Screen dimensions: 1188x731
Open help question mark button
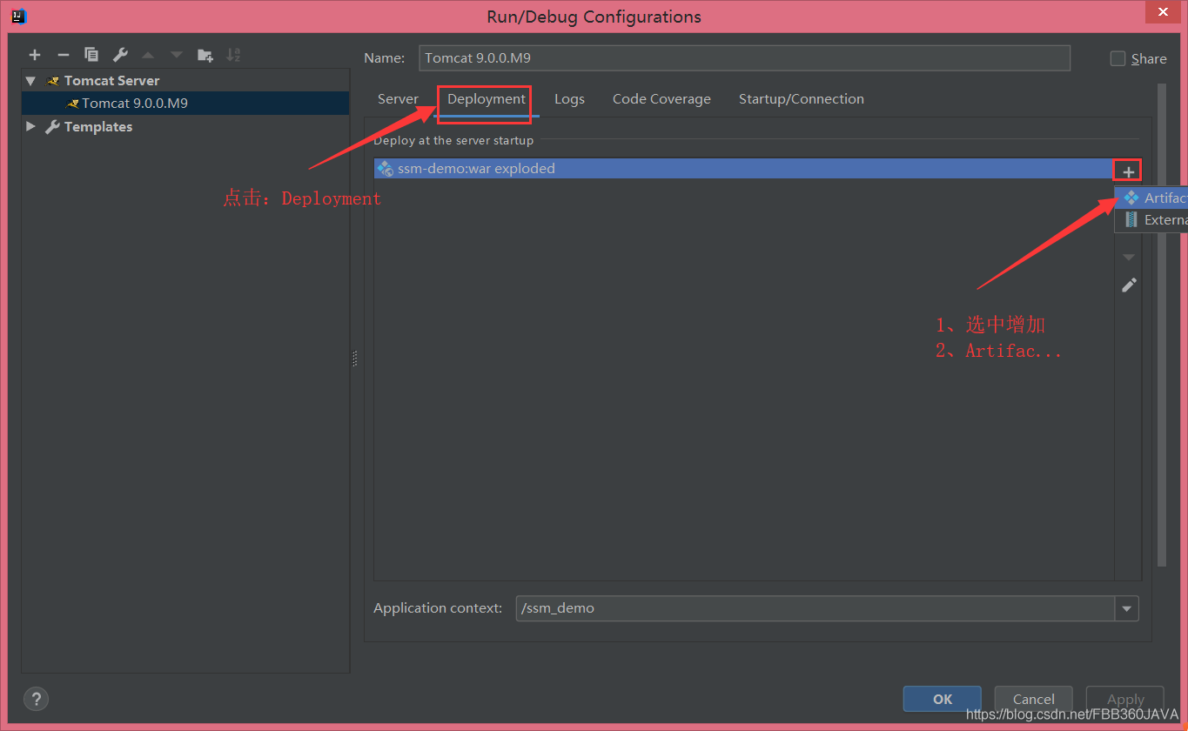tap(36, 698)
